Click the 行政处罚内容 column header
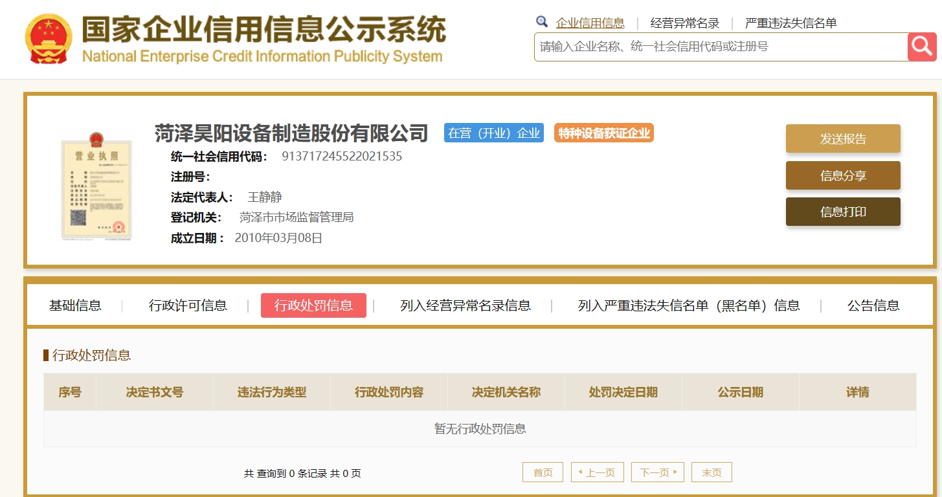Screen dimensions: 942x497 [x=389, y=392]
